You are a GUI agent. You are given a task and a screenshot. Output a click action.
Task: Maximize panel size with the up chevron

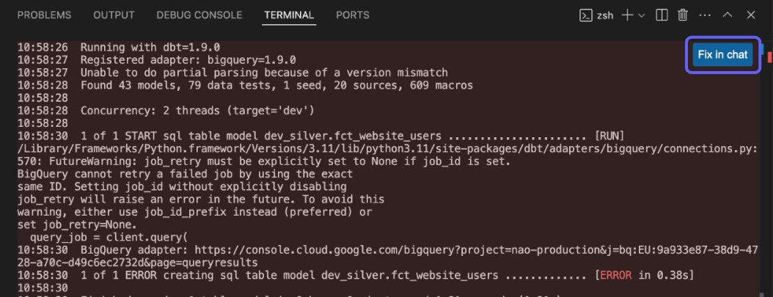728,15
